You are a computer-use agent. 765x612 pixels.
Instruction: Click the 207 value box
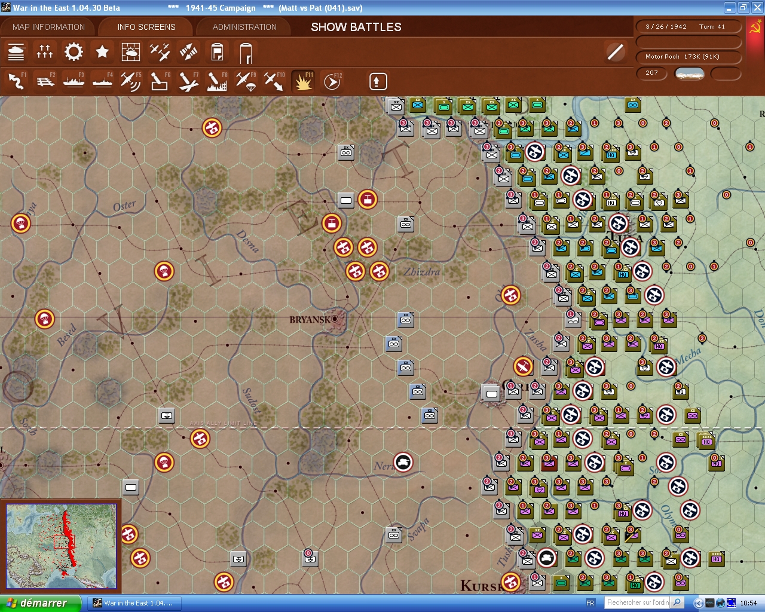pos(652,73)
